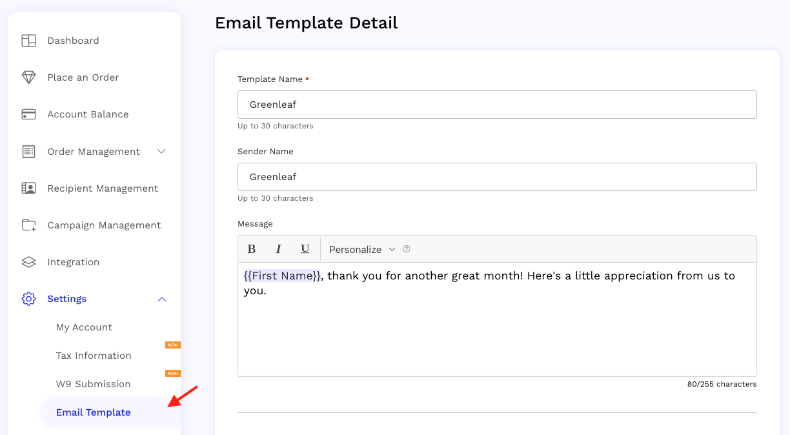Select the Dashboard icon in the sidebar
Screen dimensions: 790x435
pos(28,40)
